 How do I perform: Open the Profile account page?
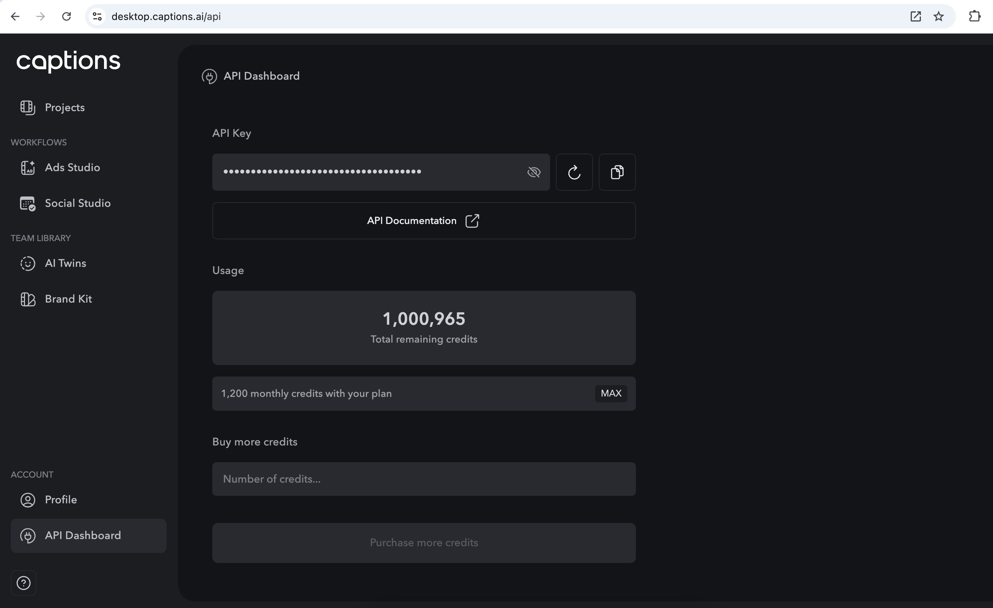(89, 500)
